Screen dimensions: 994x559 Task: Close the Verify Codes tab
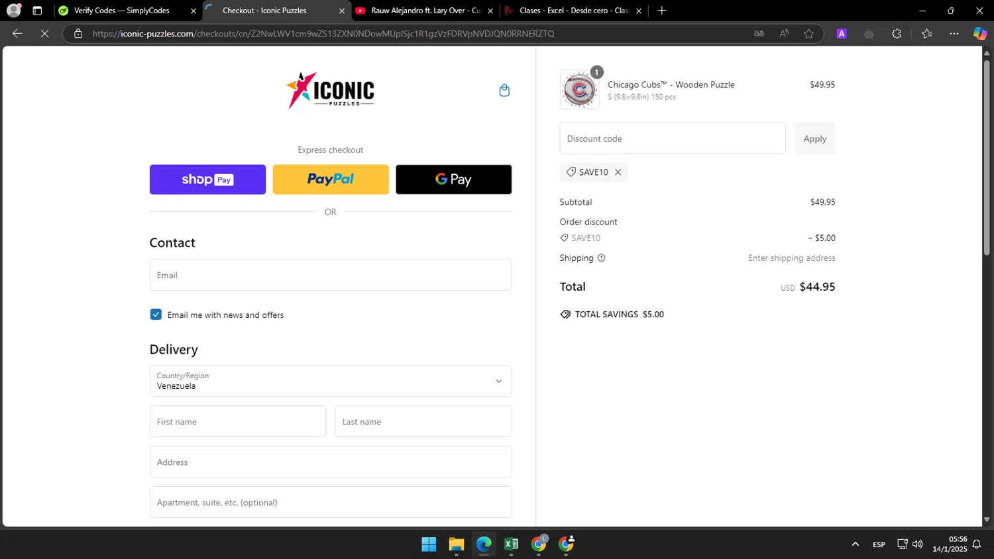click(193, 11)
